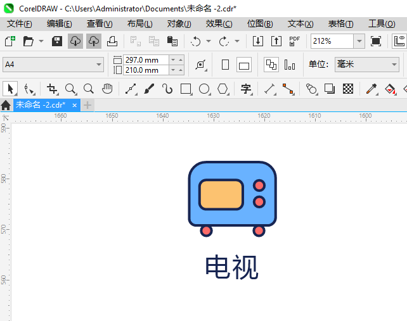Click the page width 297.0 mm field

click(146, 60)
